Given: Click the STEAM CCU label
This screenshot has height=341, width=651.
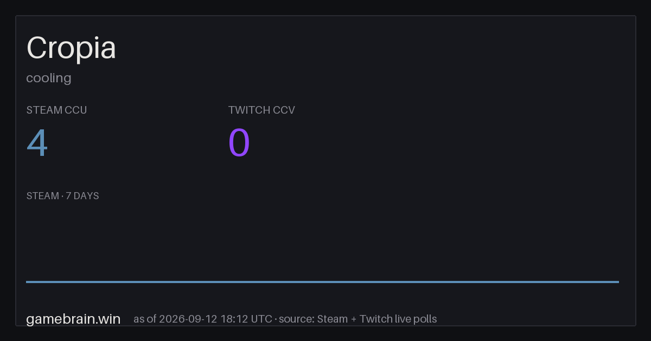Looking at the screenshot, I should pos(56,110).
